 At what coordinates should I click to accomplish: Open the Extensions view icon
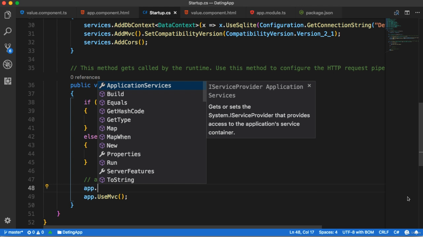click(8, 81)
